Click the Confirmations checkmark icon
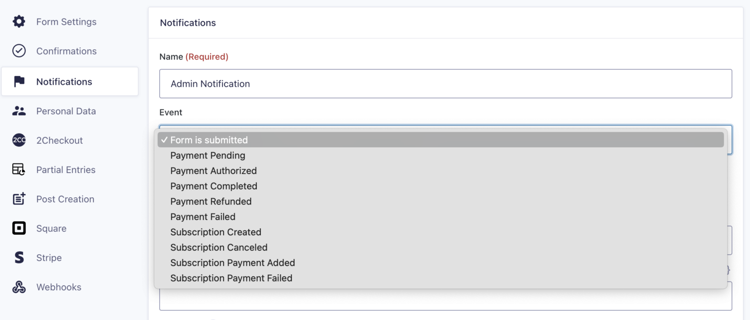 tap(19, 51)
